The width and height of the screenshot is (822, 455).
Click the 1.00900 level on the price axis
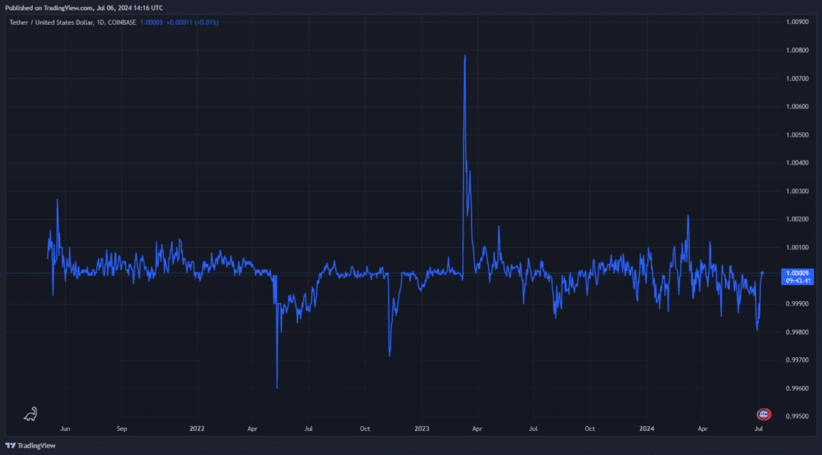click(797, 22)
